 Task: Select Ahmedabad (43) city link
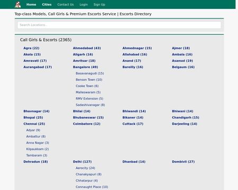[87, 48]
